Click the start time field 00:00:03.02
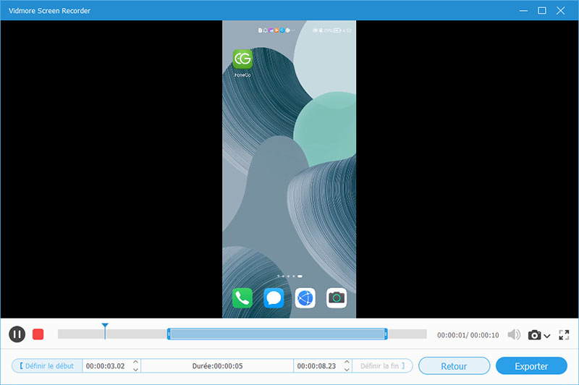The height and width of the screenshot is (385, 579). (106, 366)
